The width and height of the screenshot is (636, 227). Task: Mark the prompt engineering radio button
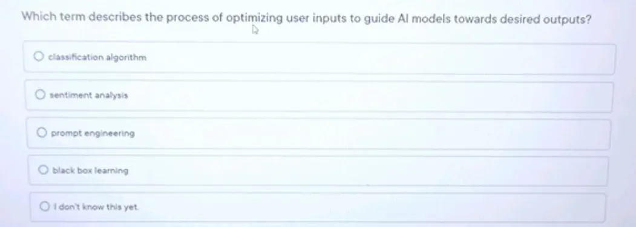click(x=41, y=133)
